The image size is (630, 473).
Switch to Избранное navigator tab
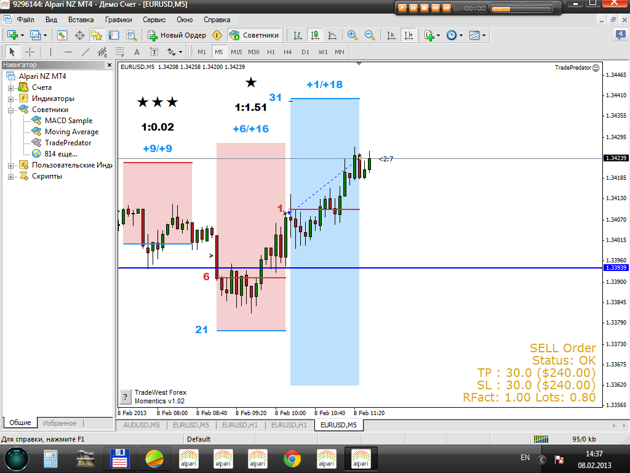click(60, 423)
